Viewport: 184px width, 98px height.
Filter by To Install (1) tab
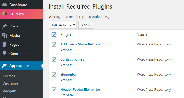73,17
